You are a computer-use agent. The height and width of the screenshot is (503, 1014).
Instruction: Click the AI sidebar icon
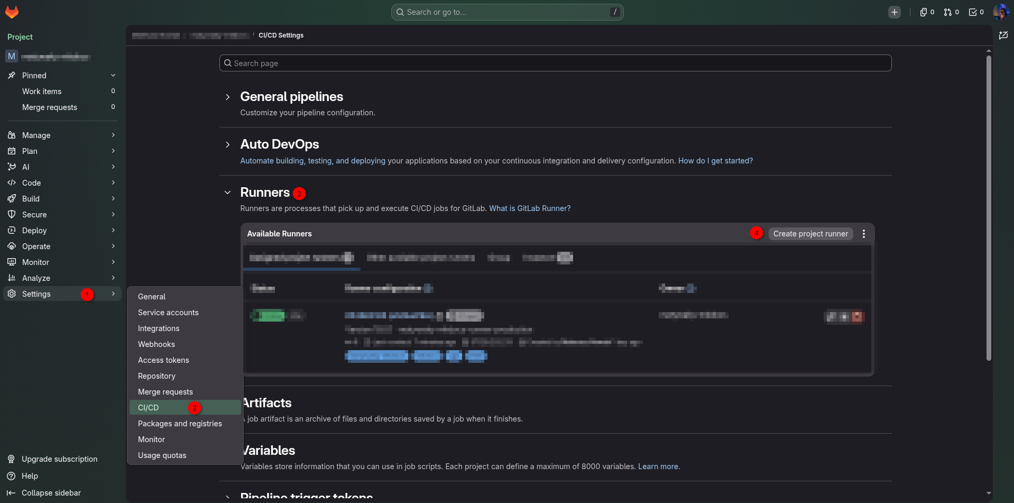[12, 167]
